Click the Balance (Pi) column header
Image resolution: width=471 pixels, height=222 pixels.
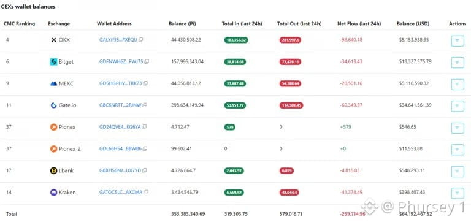coord(182,23)
